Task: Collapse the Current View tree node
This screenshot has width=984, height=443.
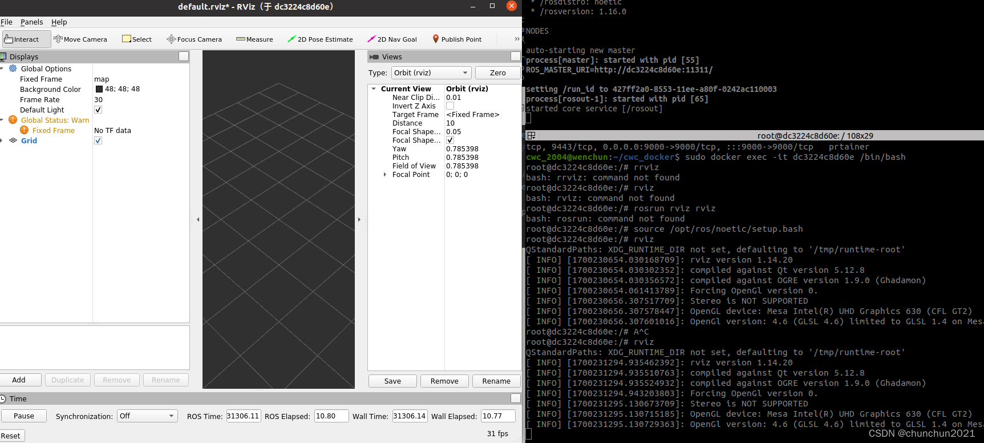Action: click(x=374, y=89)
